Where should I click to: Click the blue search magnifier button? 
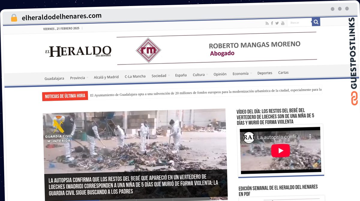316,22
